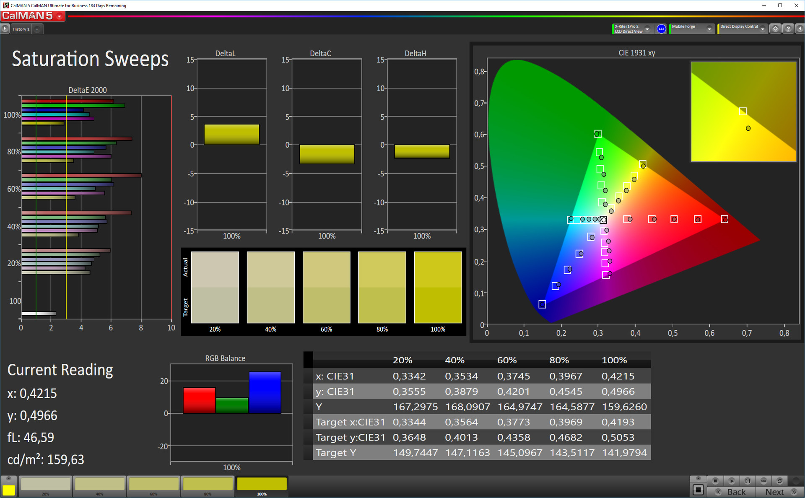The width and height of the screenshot is (805, 498).
Task: Click the help question mark icon
Action: tap(788, 29)
